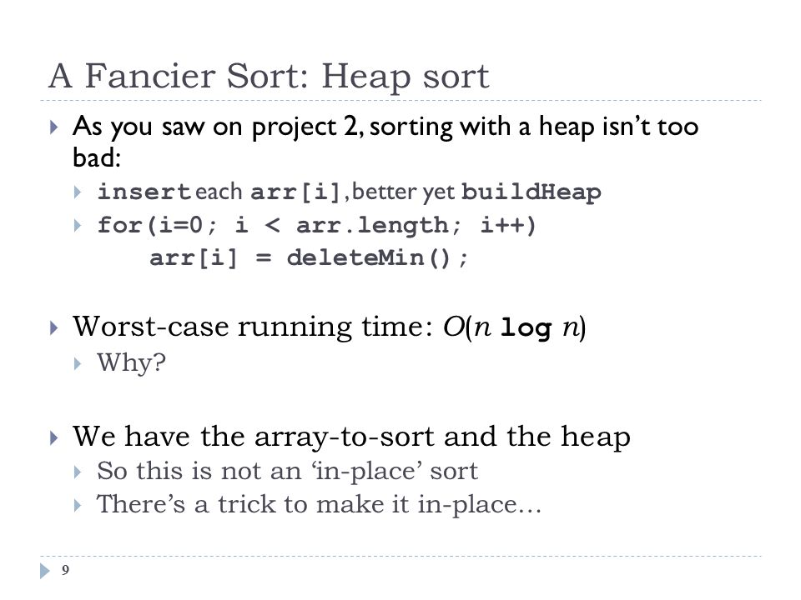Click the bullet arrow before 'Worst-case running time'
Viewport: 801px width, 600px height.
(x=54, y=327)
